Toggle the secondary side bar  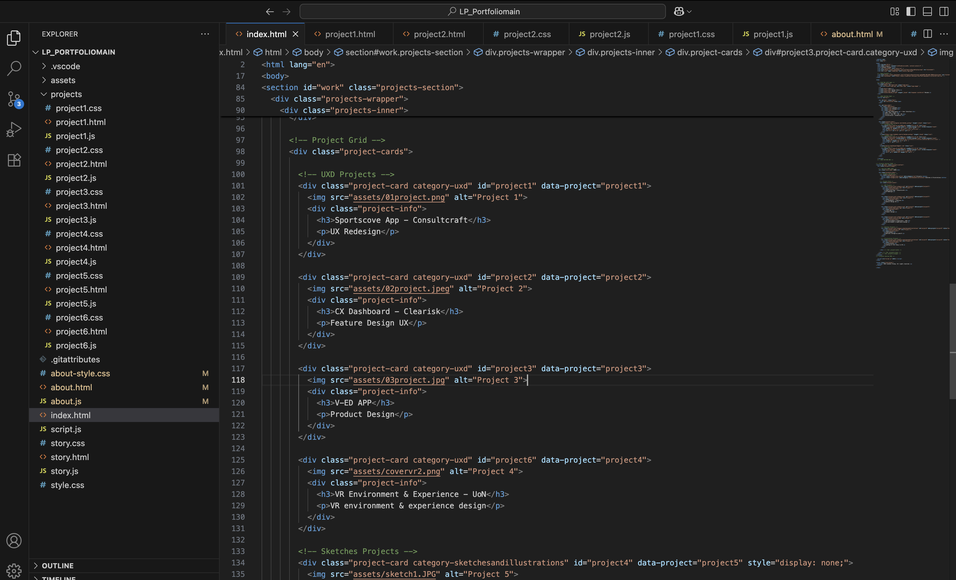tap(944, 12)
